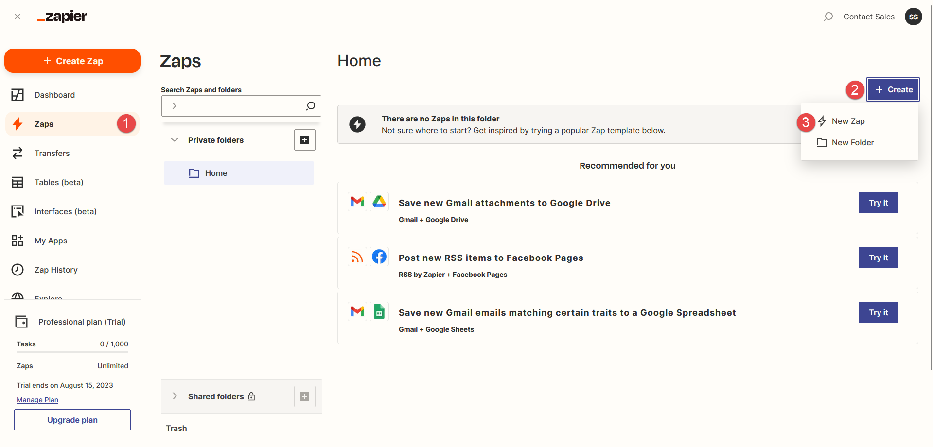Select Zaps in sidebar navigation
933x447 pixels.
(x=72, y=124)
